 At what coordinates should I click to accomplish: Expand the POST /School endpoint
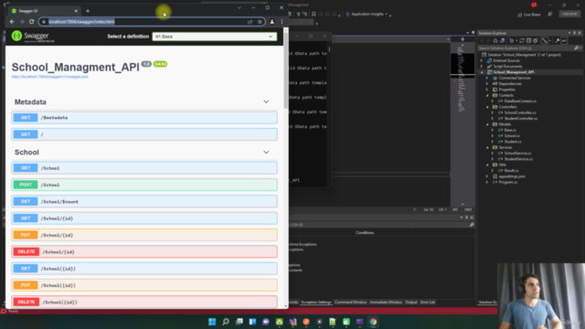(144, 185)
